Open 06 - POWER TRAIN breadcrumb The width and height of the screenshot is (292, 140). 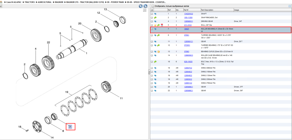point(115,2)
